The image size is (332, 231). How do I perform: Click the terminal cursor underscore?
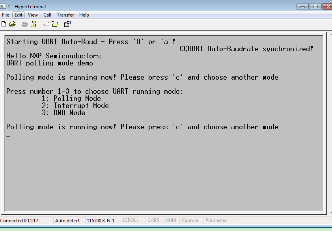click(8, 137)
